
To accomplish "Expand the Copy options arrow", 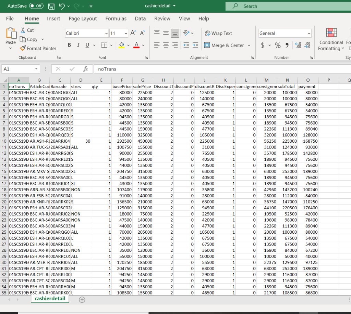I will pos(43,39).
